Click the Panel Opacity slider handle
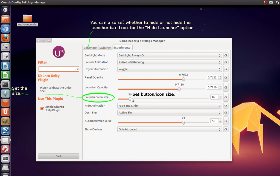This screenshot has height=176, width=280. coord(183,79)
